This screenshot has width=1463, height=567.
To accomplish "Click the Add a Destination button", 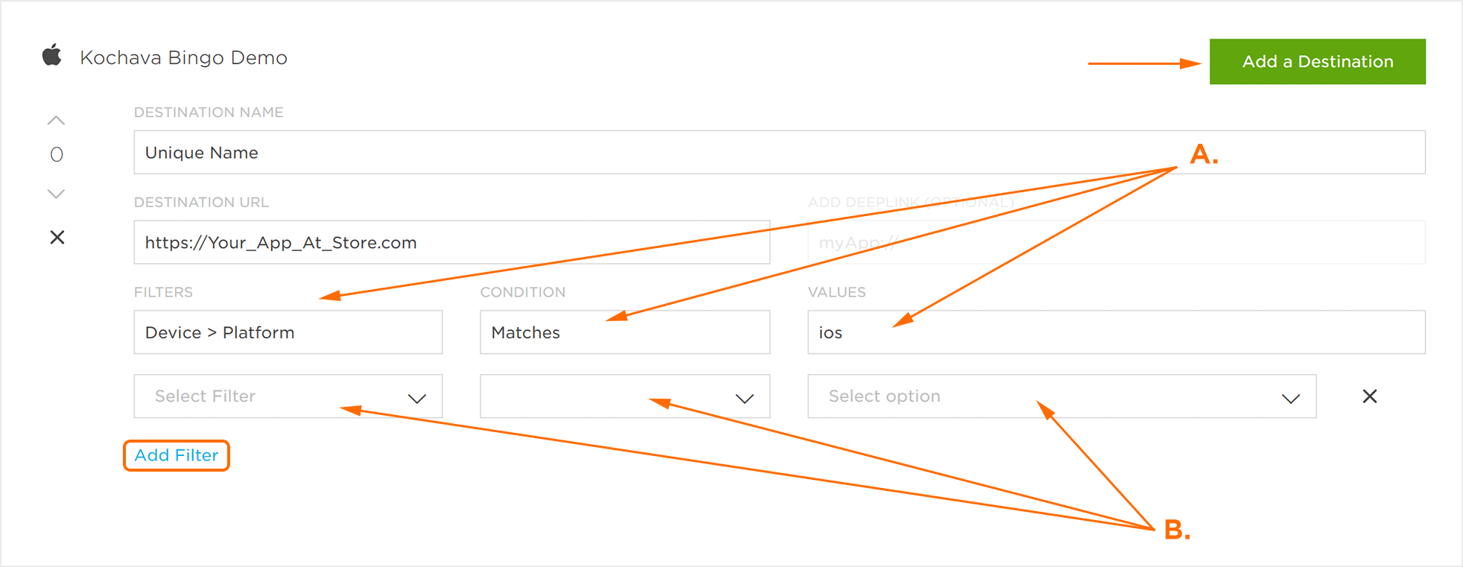I will (x=1317, y=62).
